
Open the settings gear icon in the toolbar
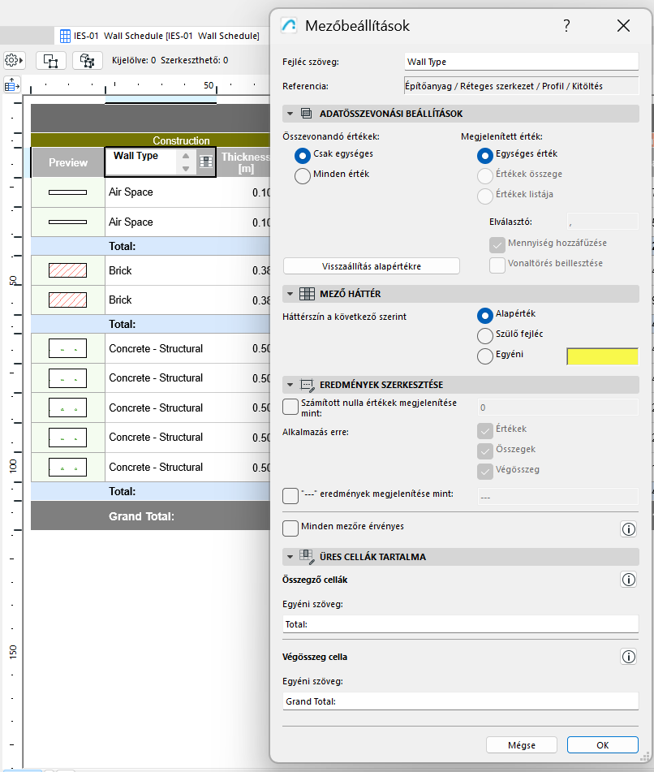14,59
